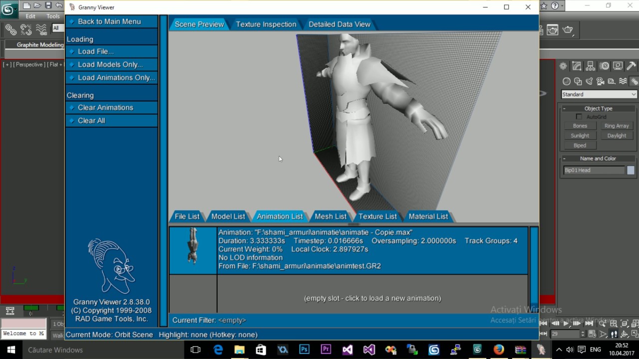This screenshot has width=639, height=359.
Task: Click Load Models Only... button
Action: 112,64
